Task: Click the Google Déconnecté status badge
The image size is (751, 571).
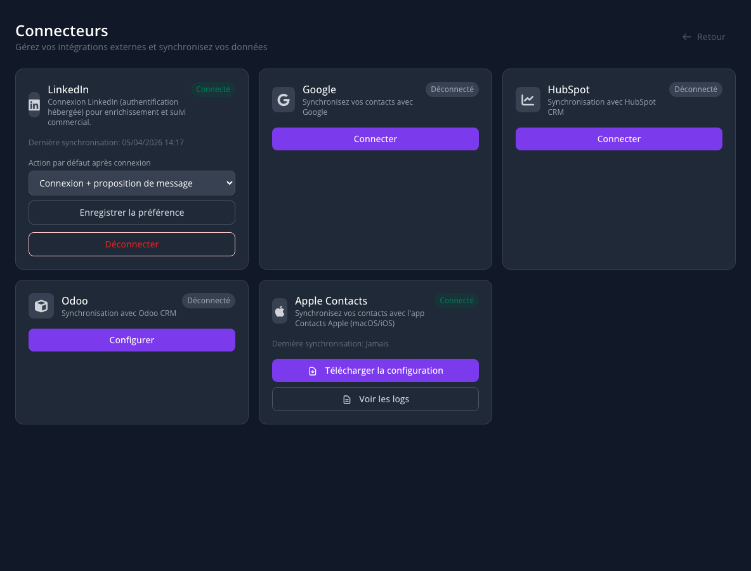Action: pos(452,89)
